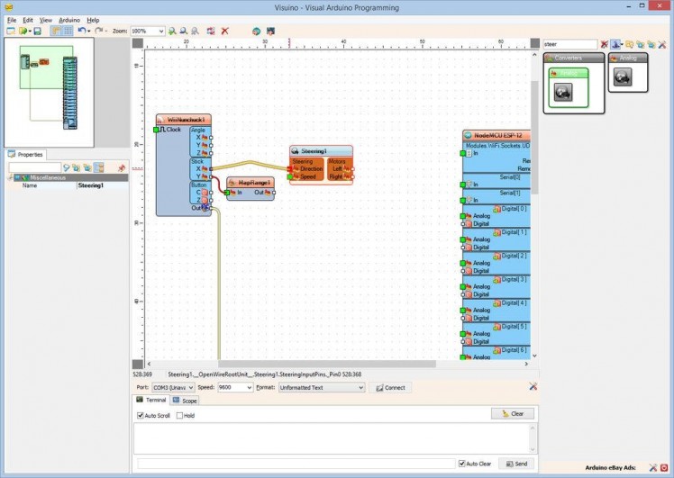Viewport: 674px width, 478px height.
Task: Click the steer search input field
Action: click(x=569, y=43)
